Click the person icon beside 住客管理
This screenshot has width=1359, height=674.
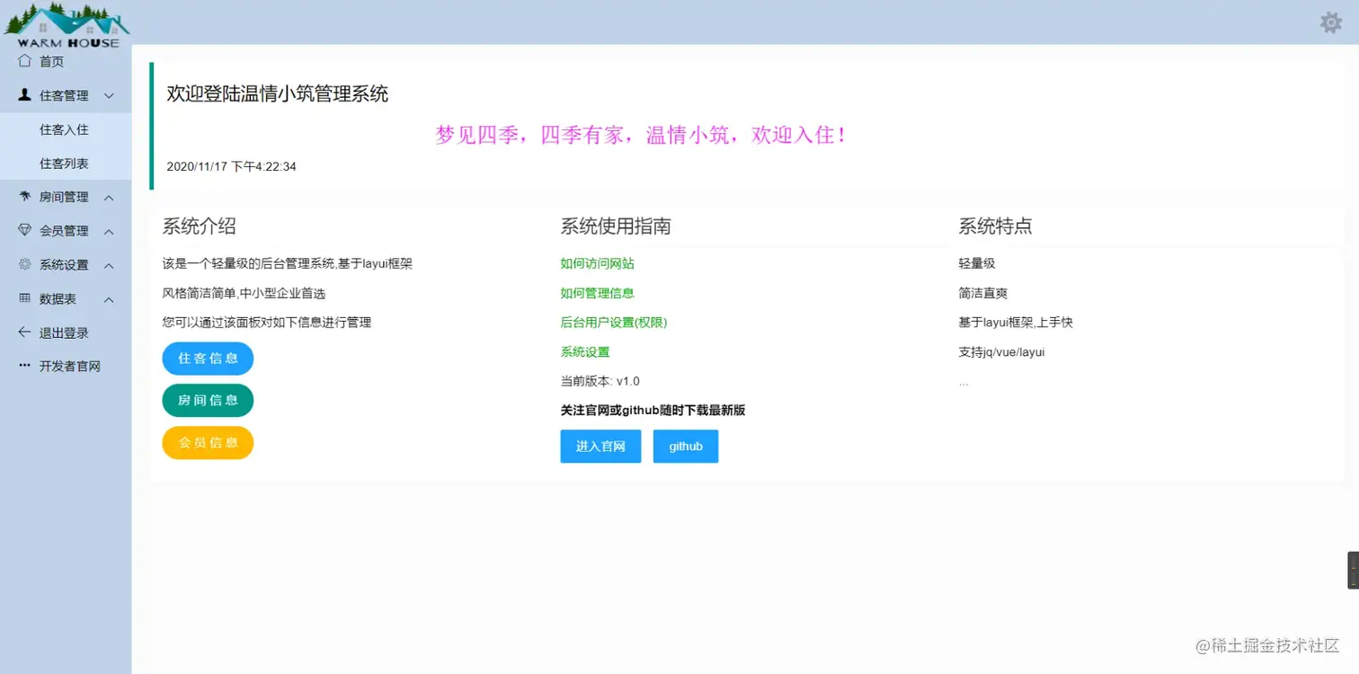pos(24,95)
